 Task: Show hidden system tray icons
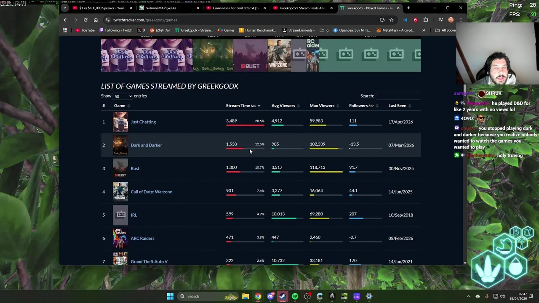[469, 296]
